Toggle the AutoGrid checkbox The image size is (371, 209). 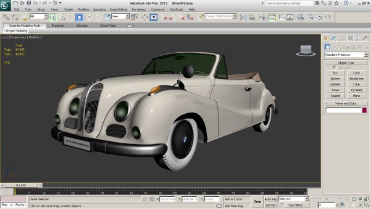[x=334, y=67]
